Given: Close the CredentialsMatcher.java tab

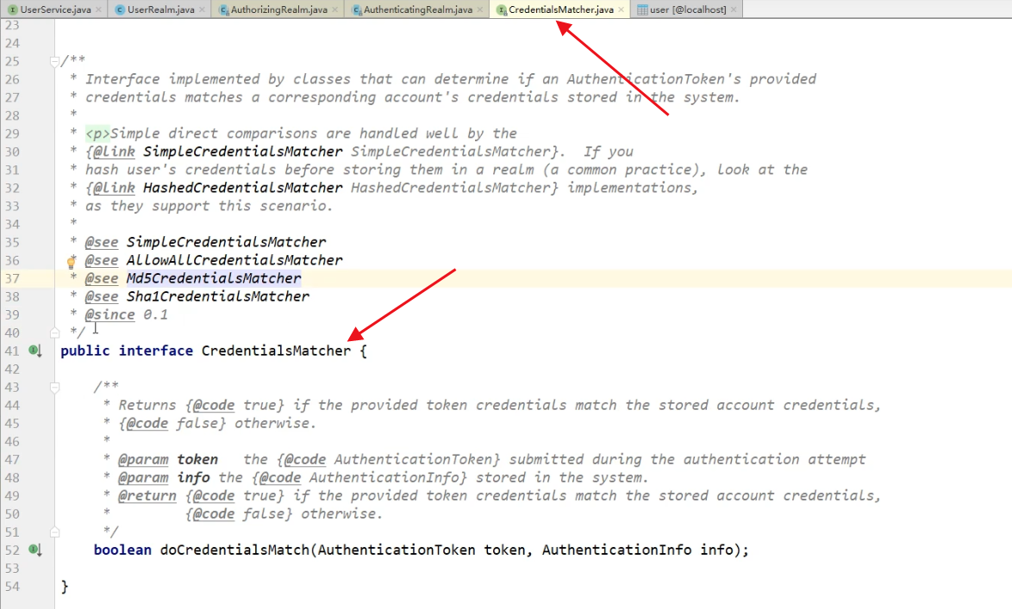Looking at the screenshot, I should [x=621, y=9].
